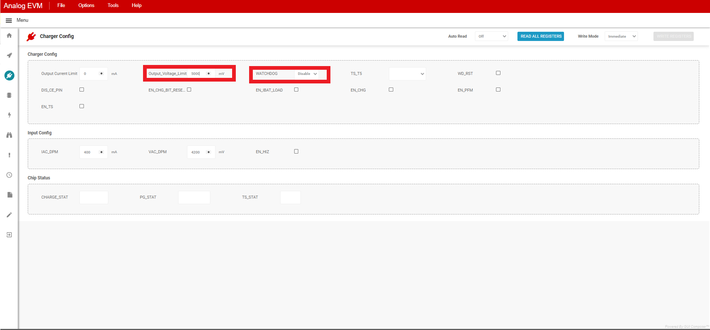Click the pencil edit sidebar icon
The width and height of the screenshot is (710, 330).
(9, 215)
